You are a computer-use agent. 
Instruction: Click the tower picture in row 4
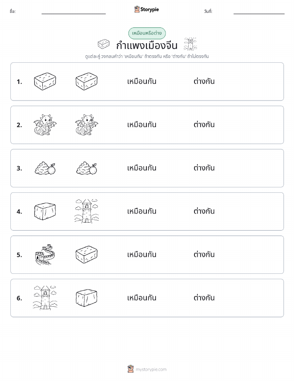pos(87,211)
